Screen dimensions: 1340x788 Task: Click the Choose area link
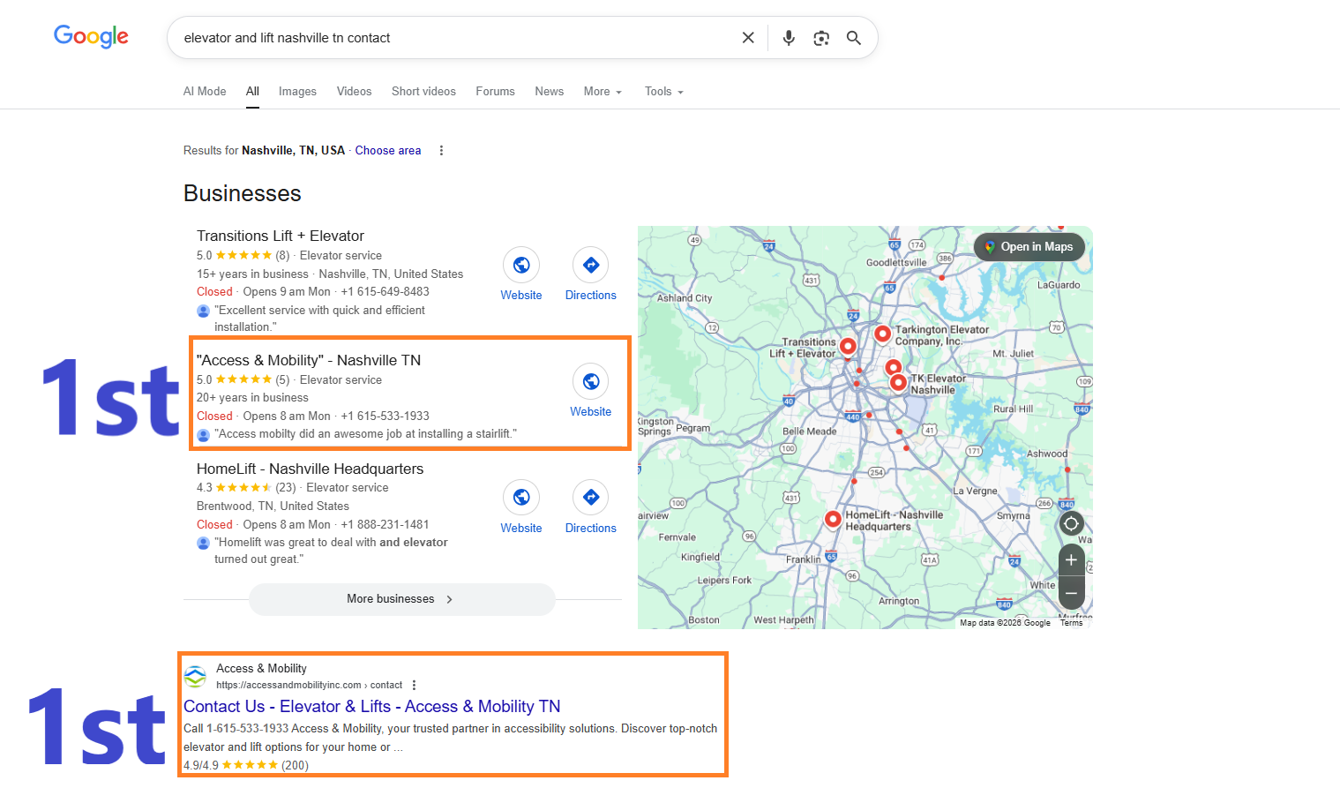point(388,151)
